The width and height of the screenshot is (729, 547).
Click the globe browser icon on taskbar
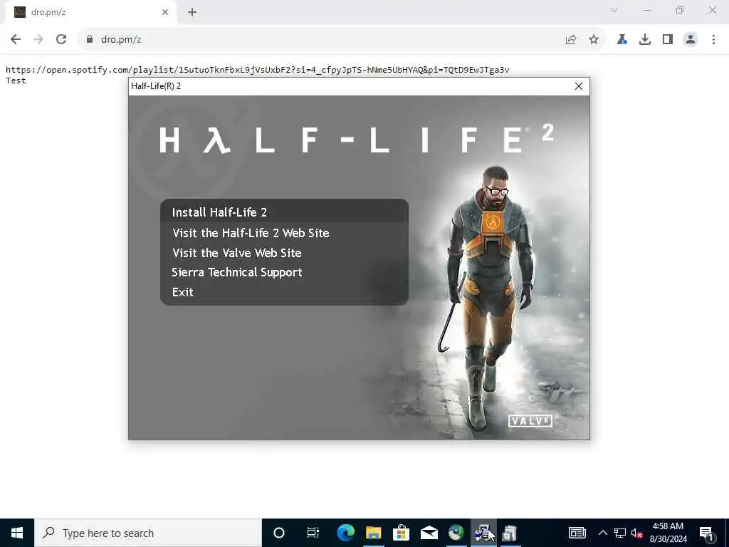pyautogui.click(x=456, y=533)
